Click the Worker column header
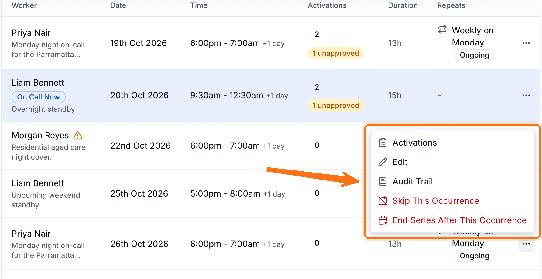The width and height of the screenshot is (542, 279). 24,5
